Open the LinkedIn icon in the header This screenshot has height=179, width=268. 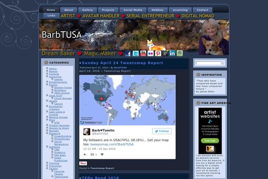point(172,53)
